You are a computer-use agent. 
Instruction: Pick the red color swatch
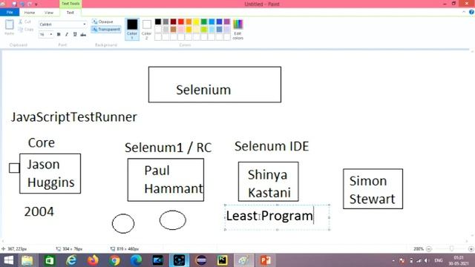click(181, 22)
